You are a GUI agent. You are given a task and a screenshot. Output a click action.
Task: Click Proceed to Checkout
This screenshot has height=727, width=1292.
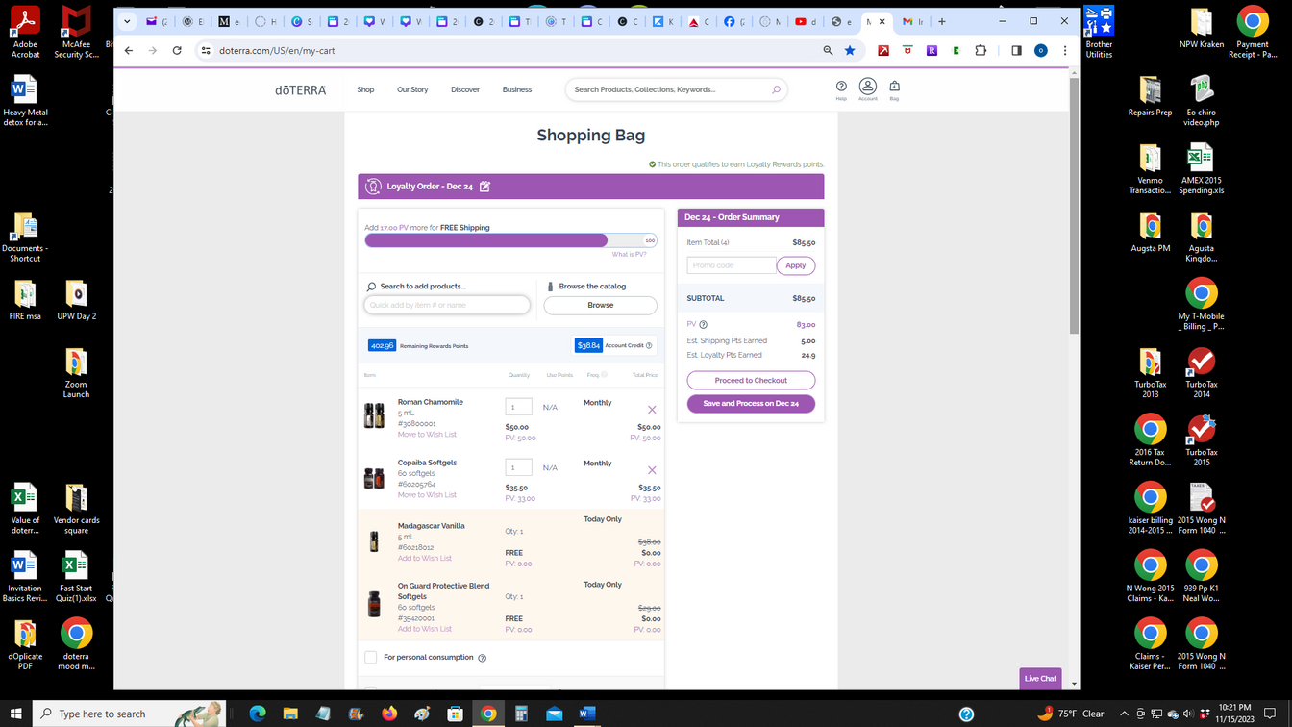751,381
